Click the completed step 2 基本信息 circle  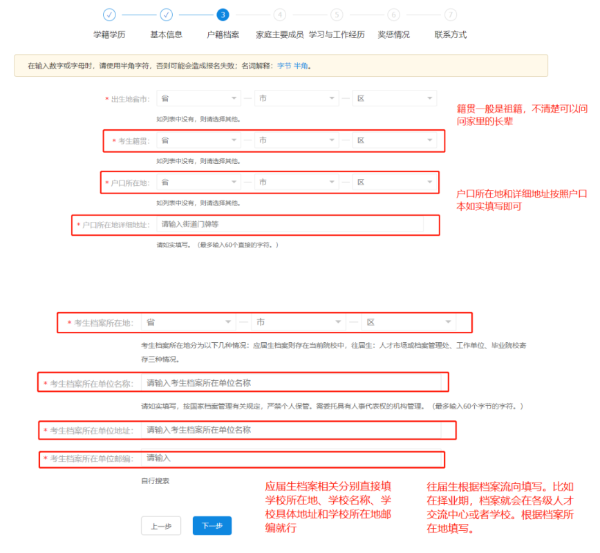(x=166, y=15)
